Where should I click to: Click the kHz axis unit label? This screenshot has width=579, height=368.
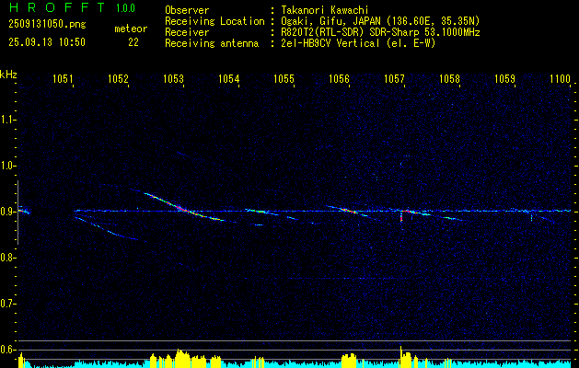[8, 75]
